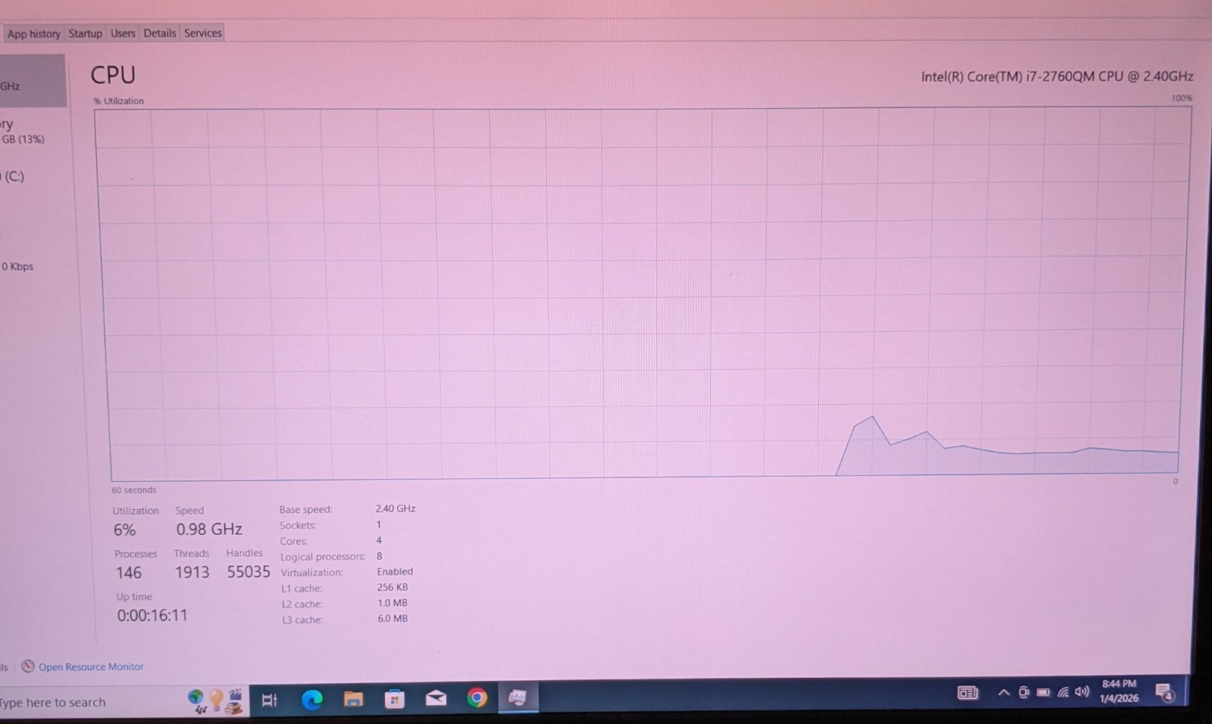Click the battery status tray icon
This screenshot has height=724, width=1212.
[x=1043, y=692]
